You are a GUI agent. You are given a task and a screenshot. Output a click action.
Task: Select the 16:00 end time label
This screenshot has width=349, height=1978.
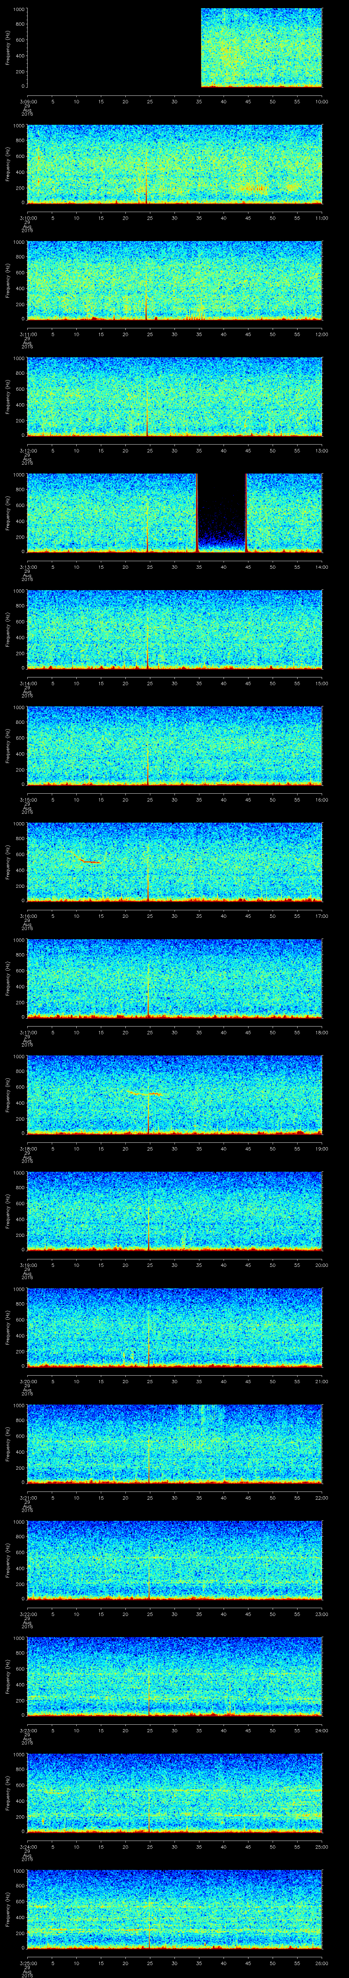(321, 799)
